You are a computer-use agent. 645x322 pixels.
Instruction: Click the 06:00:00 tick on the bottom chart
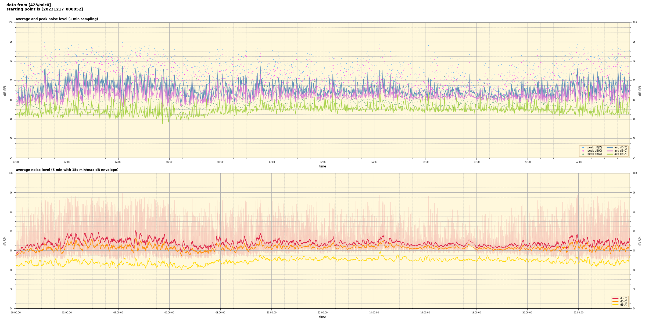pos(169,313)
